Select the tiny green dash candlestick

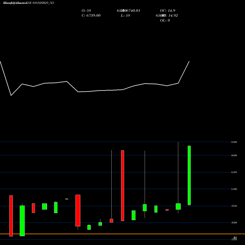67,199
